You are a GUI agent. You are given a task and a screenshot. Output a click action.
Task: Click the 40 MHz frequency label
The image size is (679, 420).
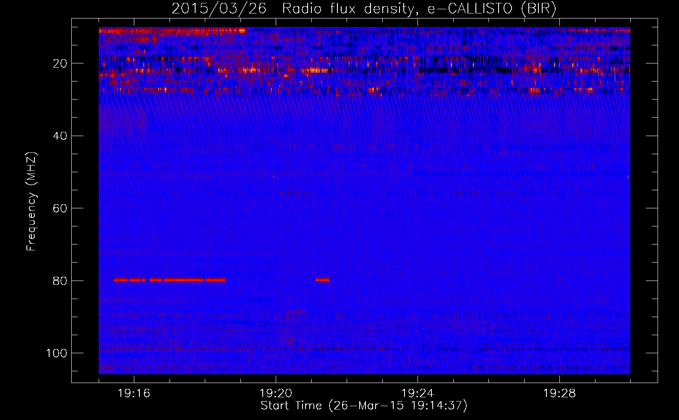[60, 136]
